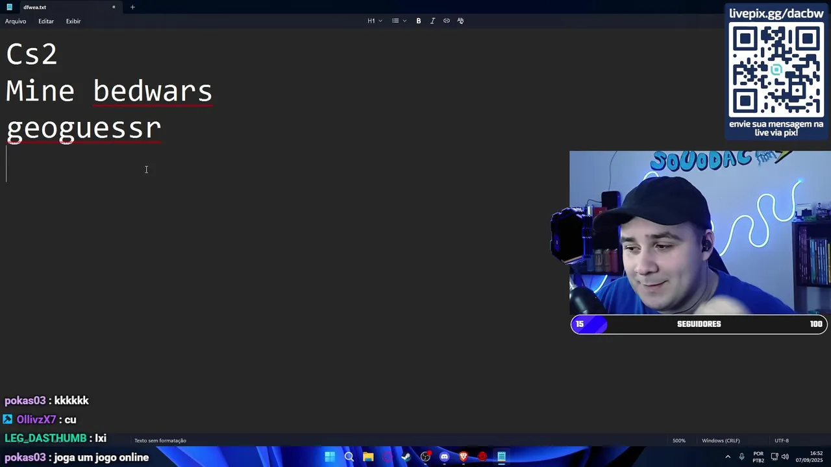Open the Exibir menu
Screen dimensions: 831x467
[73, 21]
